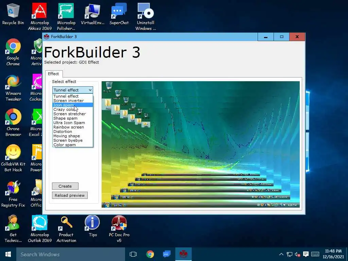Image resolution: width=348 pixels, height=261 pixels.
Task: Switch to the Effect tab
Action: pos(53,74)
